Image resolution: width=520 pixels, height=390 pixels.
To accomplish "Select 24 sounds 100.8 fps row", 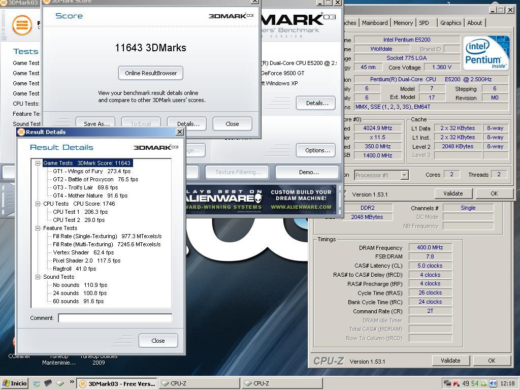I will pyautogui.click(x=80, y=293).
